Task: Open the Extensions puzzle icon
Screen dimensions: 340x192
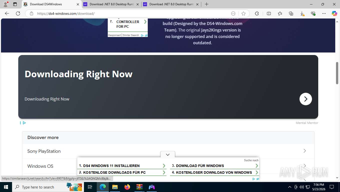Action: [x=257, y=13]
